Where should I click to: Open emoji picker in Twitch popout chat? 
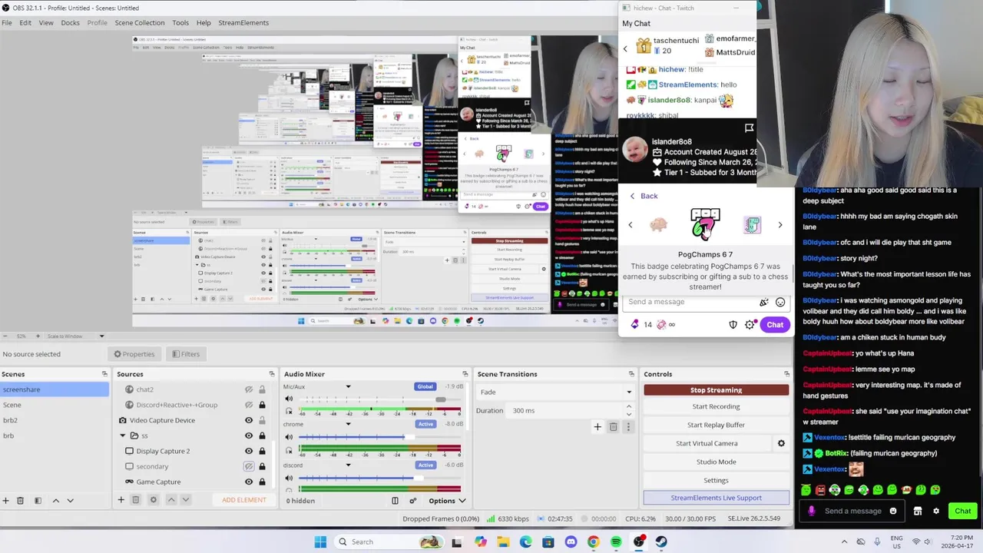780,302
